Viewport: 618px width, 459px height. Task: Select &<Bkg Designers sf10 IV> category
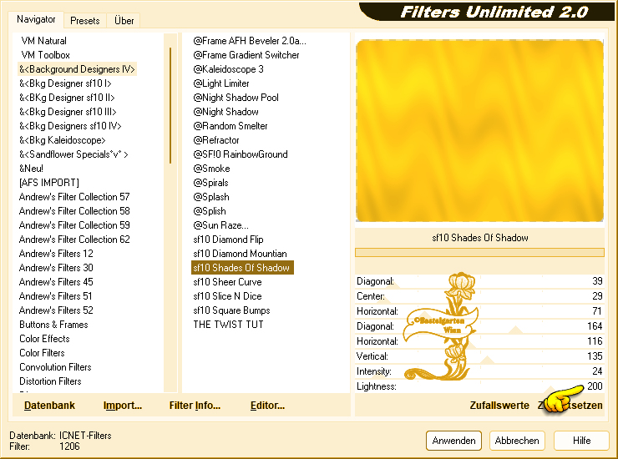coord(70,126)
